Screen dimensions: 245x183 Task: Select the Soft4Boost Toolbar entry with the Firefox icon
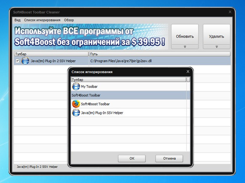[x=129, y=104]
